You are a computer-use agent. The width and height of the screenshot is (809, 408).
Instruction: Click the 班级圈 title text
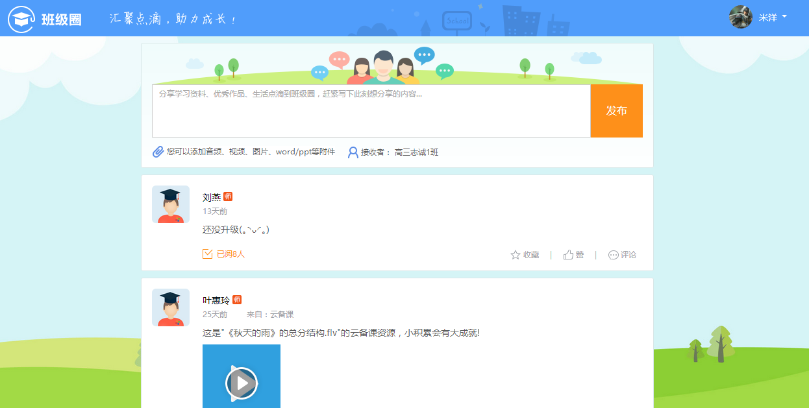click(x=62, y=19)
